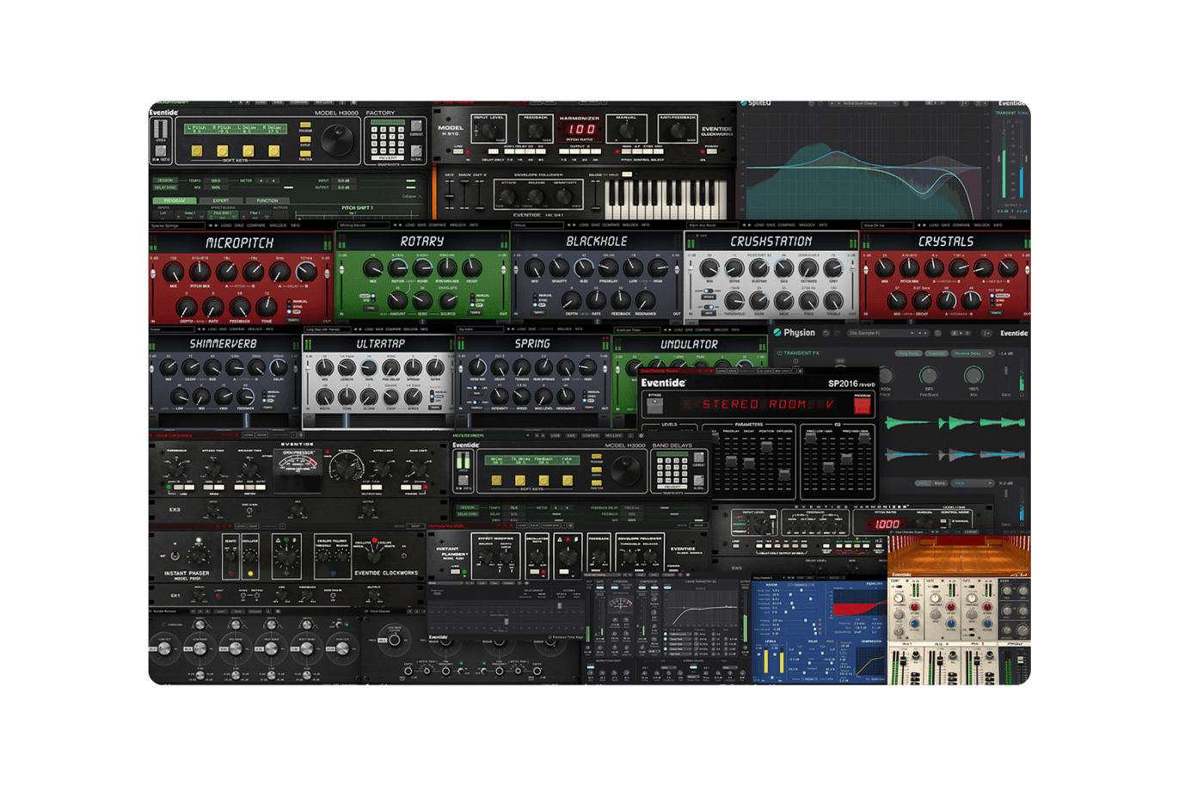This screenshot has height=786, width=1179.
Task: Click Save in the Rotary header
Action: (x=422, y=225)
